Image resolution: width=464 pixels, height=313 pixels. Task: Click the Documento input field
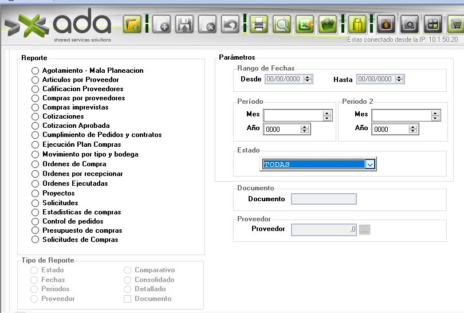click(x=324, y=199)
